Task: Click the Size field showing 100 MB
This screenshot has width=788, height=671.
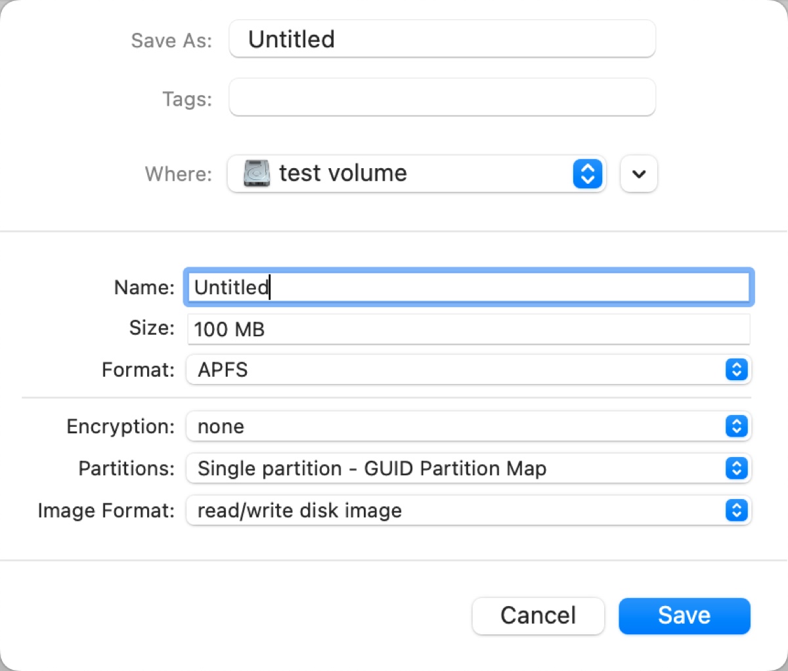Action: (x=468, y=329)
